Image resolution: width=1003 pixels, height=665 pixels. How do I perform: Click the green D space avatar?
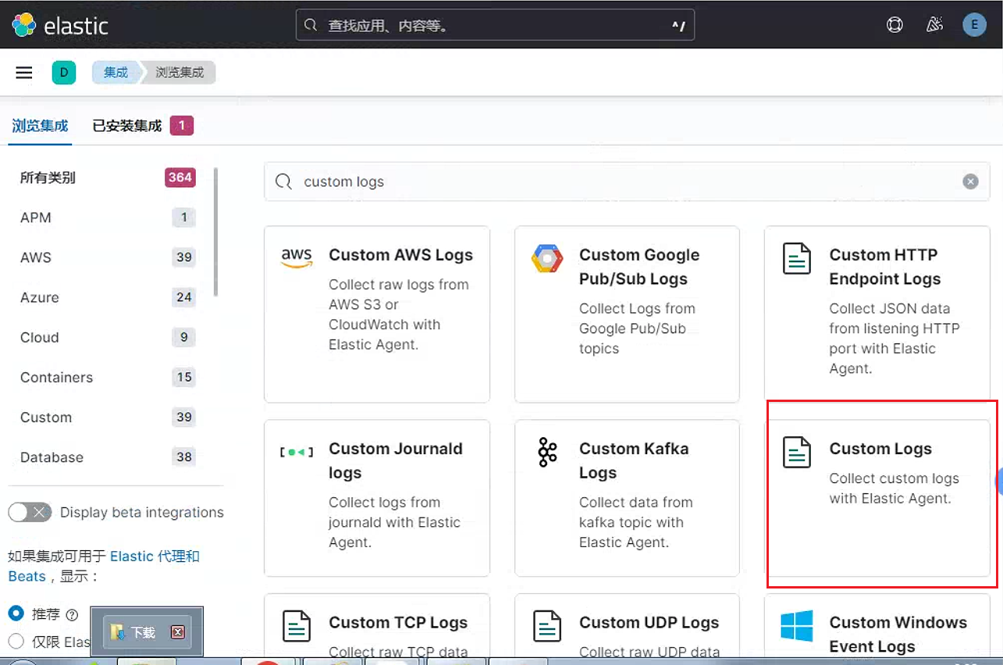[64, 73]
